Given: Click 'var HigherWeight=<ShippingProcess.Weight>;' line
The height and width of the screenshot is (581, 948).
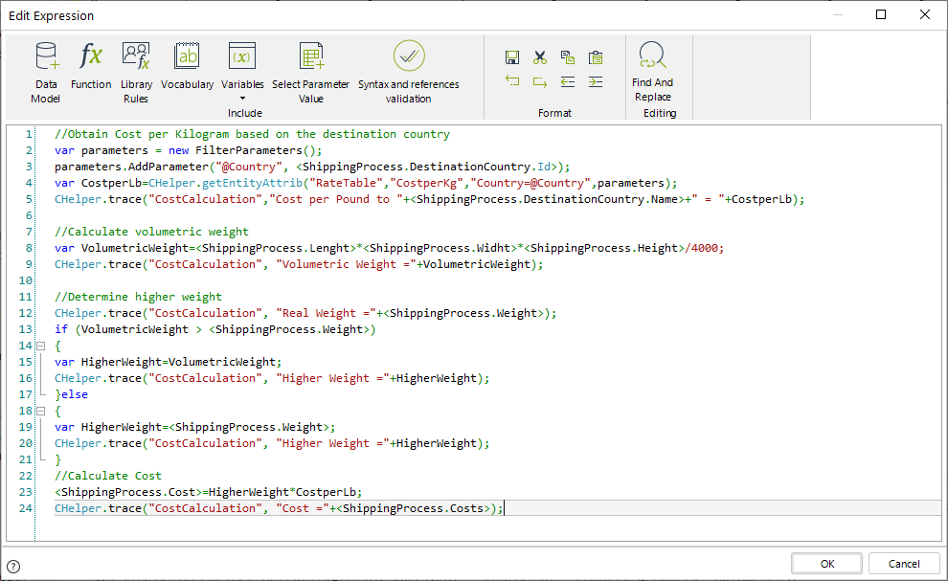Looking at the screenshot, I should (194, 428).
